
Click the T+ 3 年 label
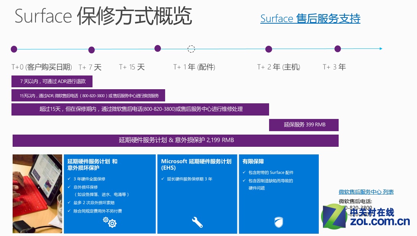[x=334, y=67]
